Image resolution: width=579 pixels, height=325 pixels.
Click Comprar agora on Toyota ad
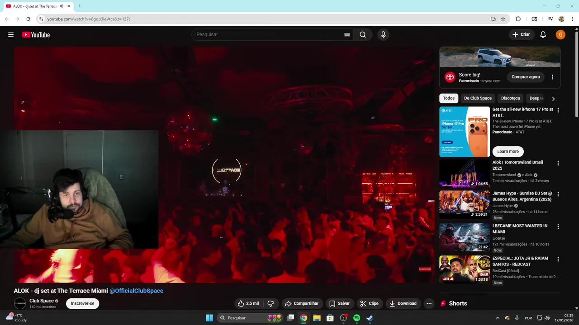point(526,77)
